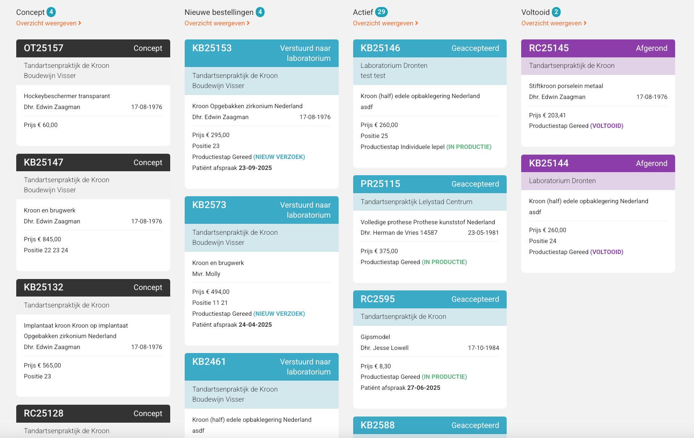Open completed order RC25145
Image resolution: width=694 pixels, height=438 pixels.
coord(598,48)
